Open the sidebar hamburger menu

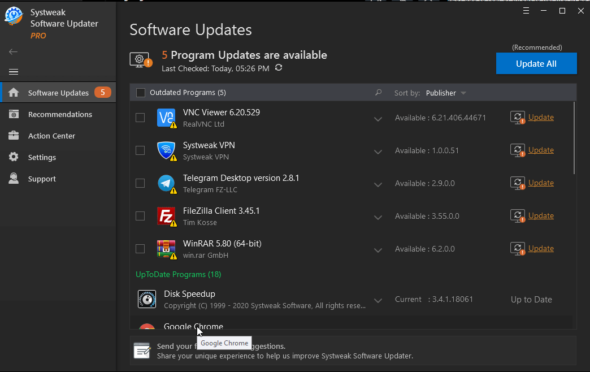(x=13, y=72)
